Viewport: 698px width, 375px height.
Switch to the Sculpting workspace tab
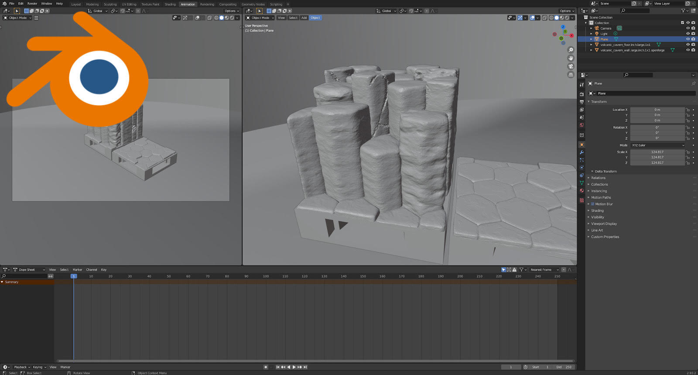click(x=110, y=4)
